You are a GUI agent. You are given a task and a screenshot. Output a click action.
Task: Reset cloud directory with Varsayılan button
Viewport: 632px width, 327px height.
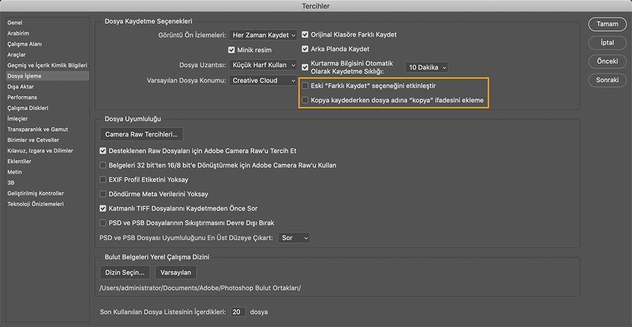(x=176, y=273)
